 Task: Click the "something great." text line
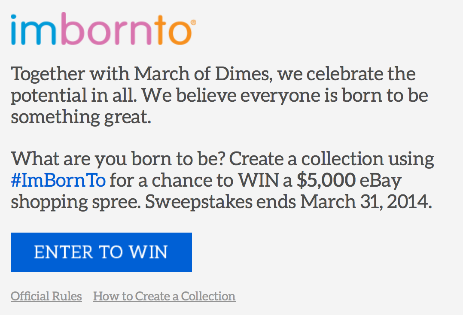pyautogui.click(x=81, y=117)
